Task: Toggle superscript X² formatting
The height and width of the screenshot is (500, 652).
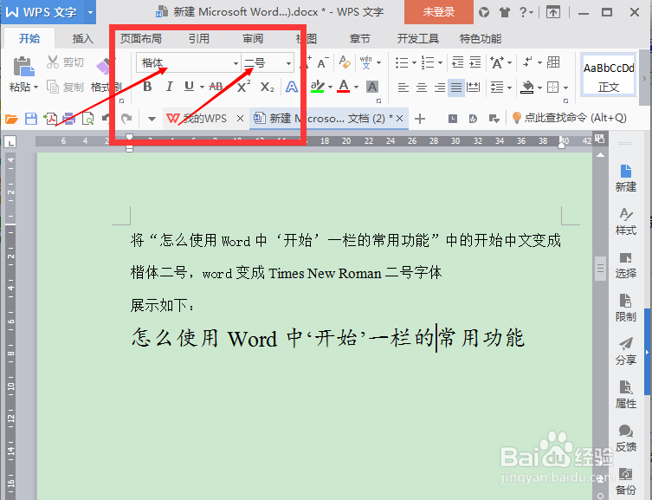Action: pos(243,87)
